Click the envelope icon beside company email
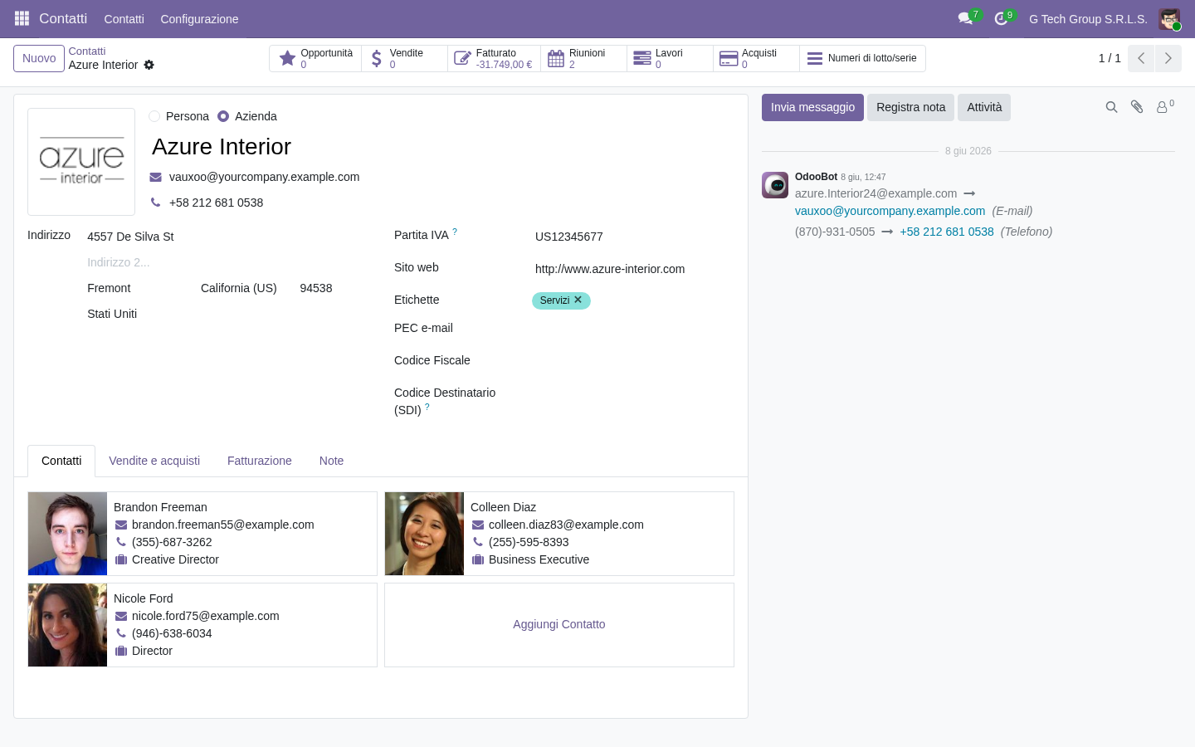This screenshot has height=747, width=1195. pos(155,177)
